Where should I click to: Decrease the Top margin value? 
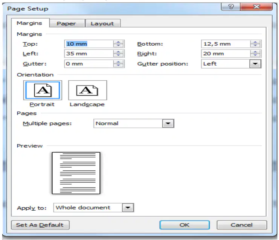(x=118, y=46)
